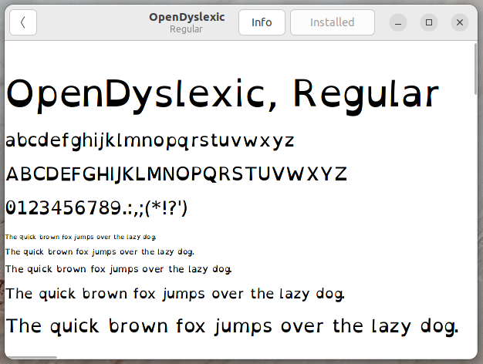Click the digits and punctuation sample line
483x364 pixels.
(96, 208)
